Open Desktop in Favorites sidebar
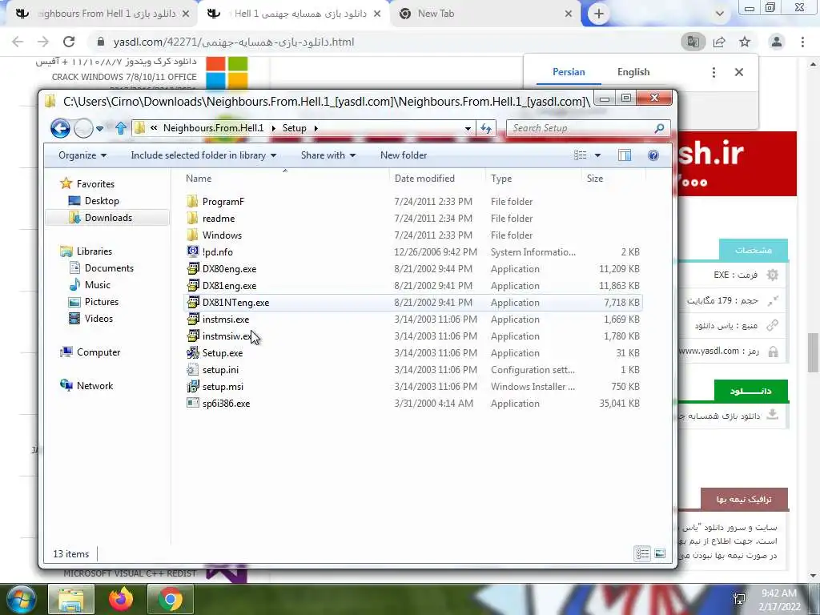 coord(102,201)
